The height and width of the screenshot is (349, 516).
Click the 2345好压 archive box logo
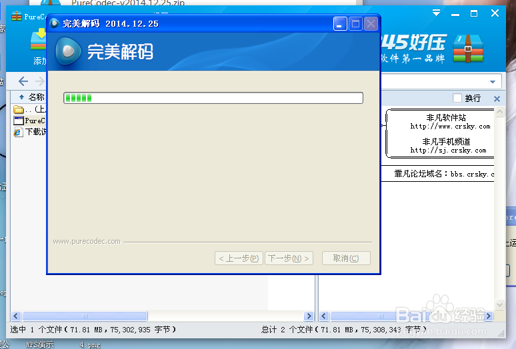[468, 49]
